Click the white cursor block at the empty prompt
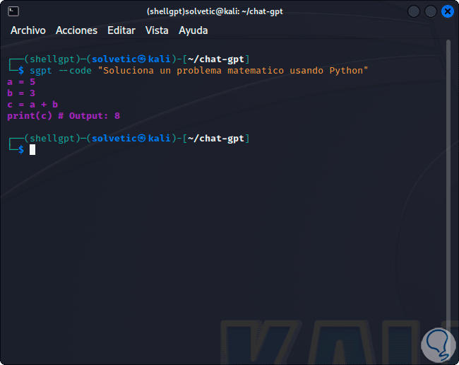459x365 pixels. [x=32, y=149]
